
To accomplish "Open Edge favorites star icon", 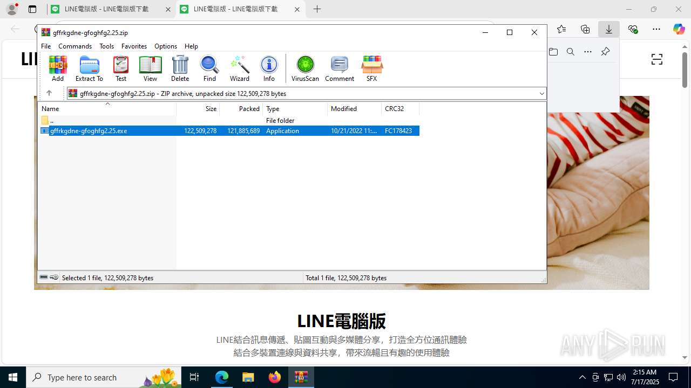I will [x=561, y=29].
